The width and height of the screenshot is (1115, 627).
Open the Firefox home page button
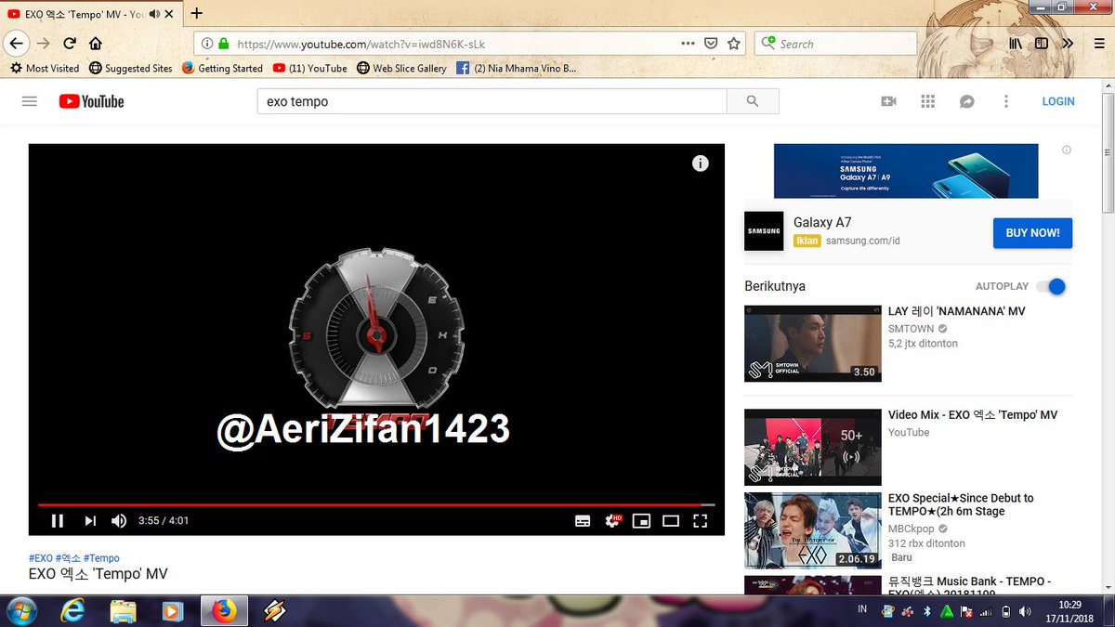coord(95,43)
